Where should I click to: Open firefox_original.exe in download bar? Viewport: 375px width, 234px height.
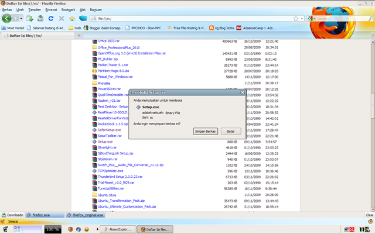pyautogui.click(x=86, y=215)
